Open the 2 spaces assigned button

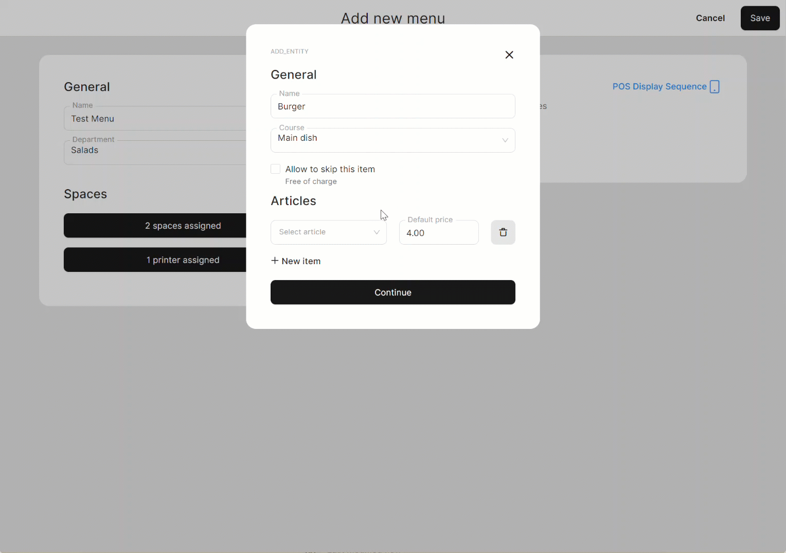coord(155,226)
